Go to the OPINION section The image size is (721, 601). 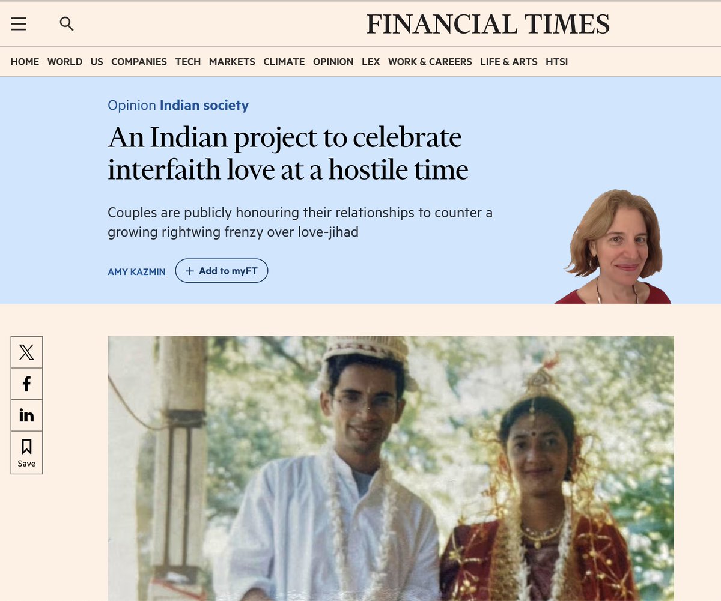(x=333, y=62)
